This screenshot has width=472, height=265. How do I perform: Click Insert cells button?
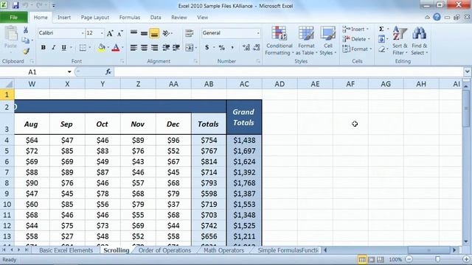pyautogui.click(x=355, y=29)
